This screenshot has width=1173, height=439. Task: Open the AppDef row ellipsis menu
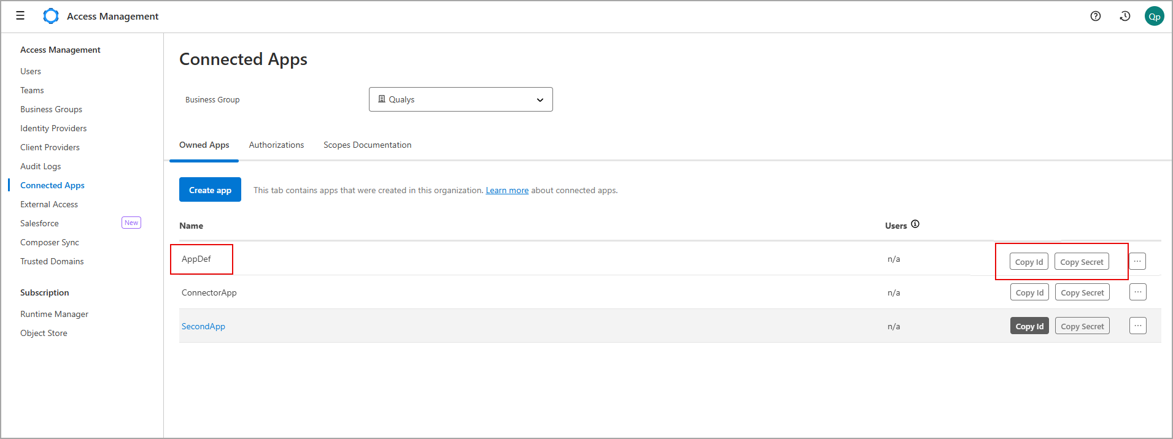1137,261
